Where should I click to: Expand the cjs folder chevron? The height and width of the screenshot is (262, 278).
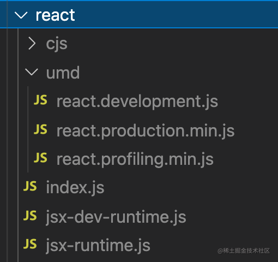coord(32,44)
